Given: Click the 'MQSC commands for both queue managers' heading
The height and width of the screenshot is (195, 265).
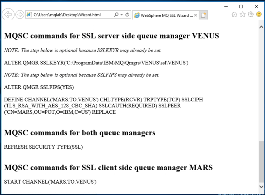Looking at the screenshot, I should pos(79,133).
